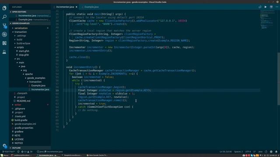The width and height of the screenshot is (280, 157).
Task: Collapse the src folder
Action: coord(18,59)
